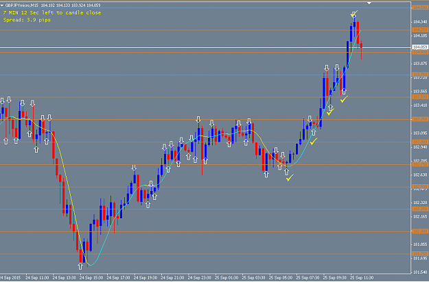Select the white horizontal current-price line
Viewport: 429px width, 282px height.
(205, 48)
